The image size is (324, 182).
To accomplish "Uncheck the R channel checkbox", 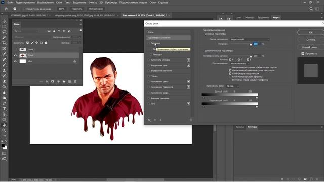I will point(230,60).
